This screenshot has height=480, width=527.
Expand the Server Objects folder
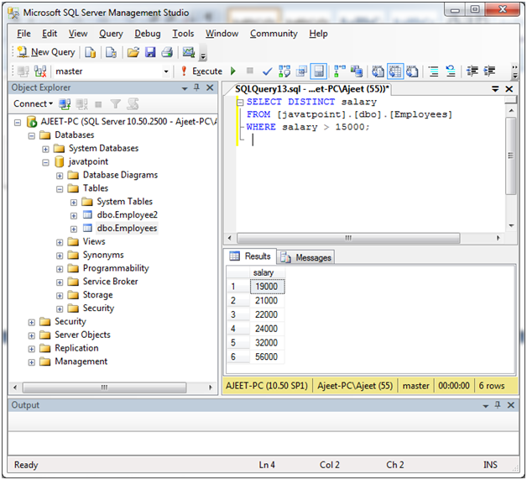tap(32, 335)
